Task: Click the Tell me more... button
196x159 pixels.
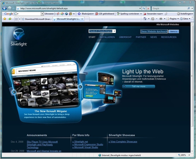Action: 139,86
